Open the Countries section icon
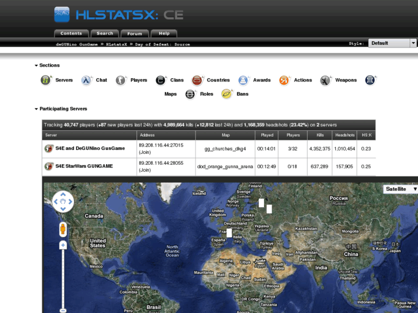Screen dimensions: 418x313 pos(197,80)
